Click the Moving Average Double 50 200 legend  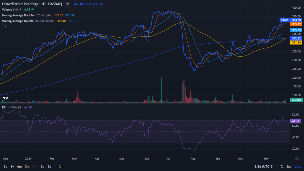pos(28,21)
